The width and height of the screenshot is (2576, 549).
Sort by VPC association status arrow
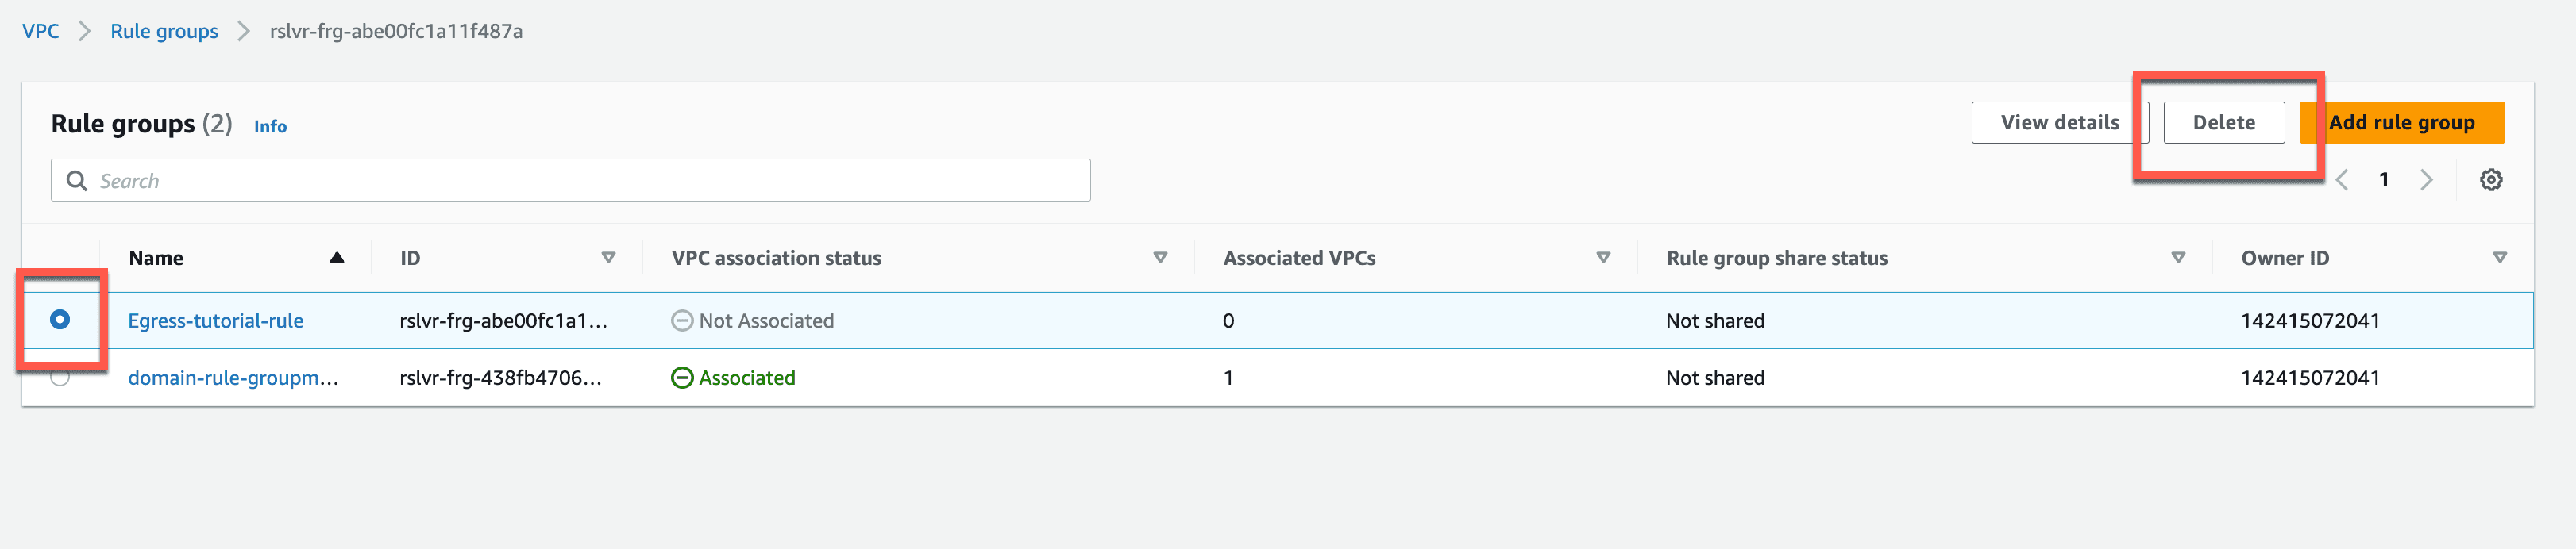click(x=1160, y=258)
